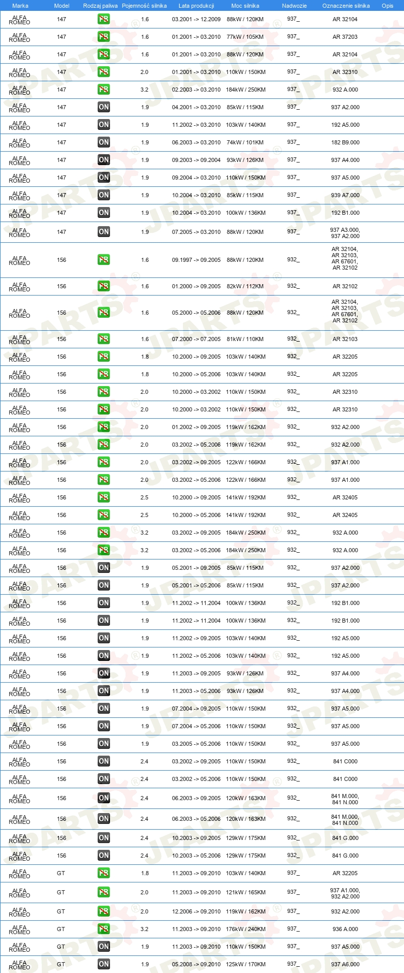Select engine code cell '939 A7.000'
The height and width of the screenshot is (973, 404).
click(345, 195)
